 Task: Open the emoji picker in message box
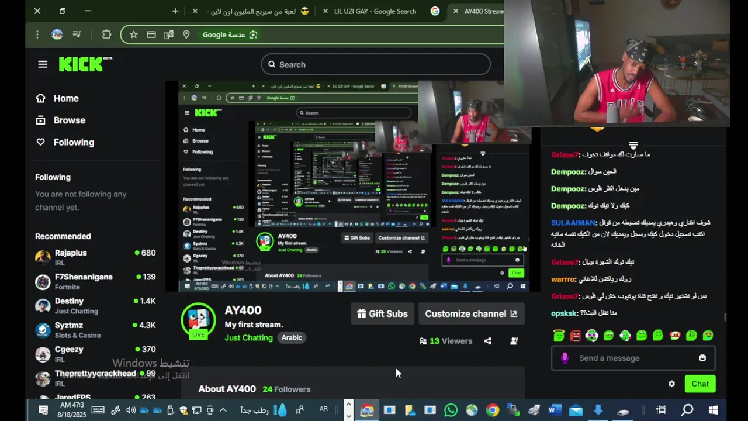pos(702,358)
